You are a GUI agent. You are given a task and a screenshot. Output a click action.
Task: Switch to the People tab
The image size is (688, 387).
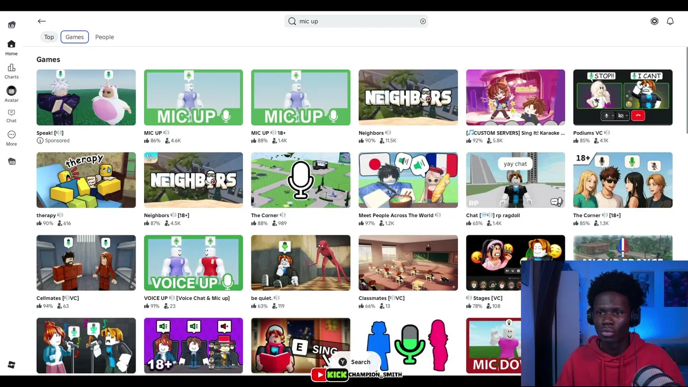click(x=104, y=37)
